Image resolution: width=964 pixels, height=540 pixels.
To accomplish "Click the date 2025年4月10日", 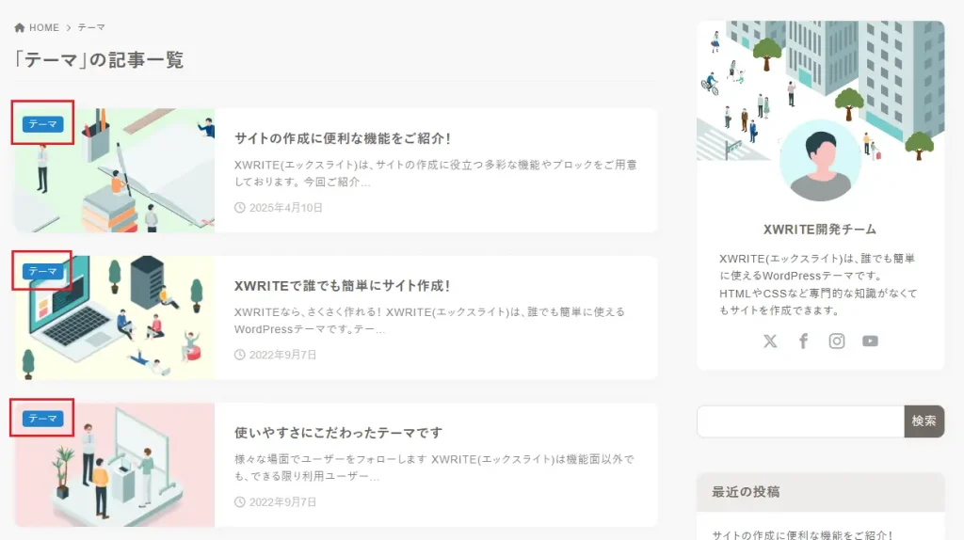I will tap(286, 208).
